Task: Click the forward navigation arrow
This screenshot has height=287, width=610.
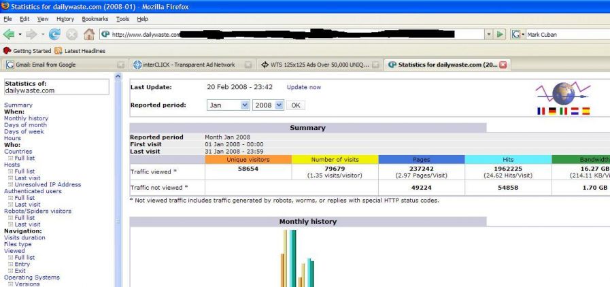Action: tap(31, 35)
